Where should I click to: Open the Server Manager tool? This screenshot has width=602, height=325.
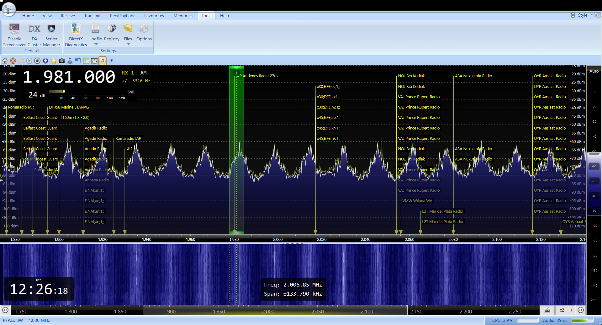[51, 29]
